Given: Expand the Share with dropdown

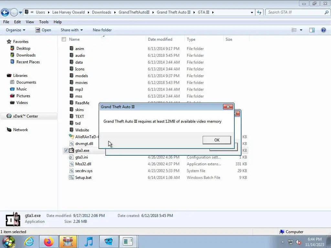Looking at the screenshot, I should [x=71, y=30].
